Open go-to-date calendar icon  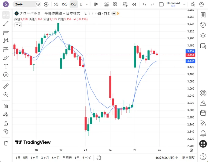click(98, 158)
